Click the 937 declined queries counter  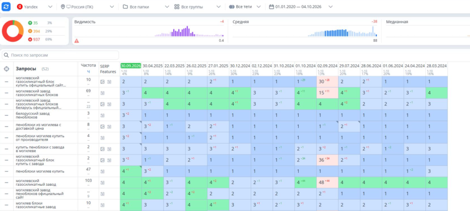coord(36,39)
